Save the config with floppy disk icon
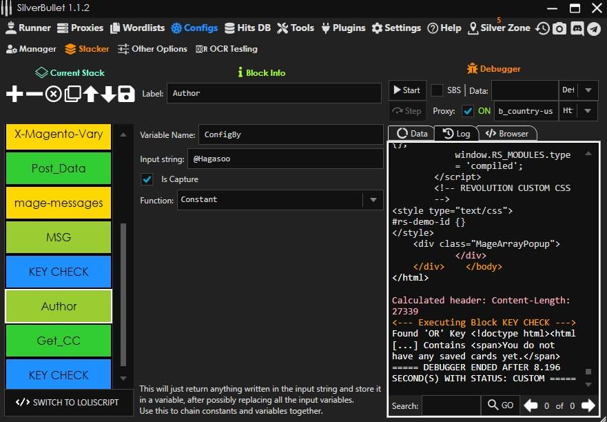This screenshot has width=607, height=422. coord(126,94)
